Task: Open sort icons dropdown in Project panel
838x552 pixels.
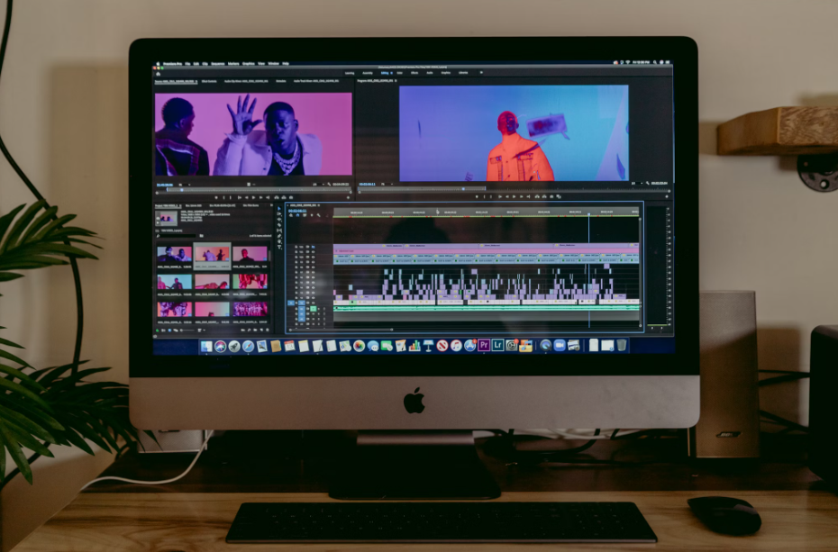Action: tap(201, 330)
